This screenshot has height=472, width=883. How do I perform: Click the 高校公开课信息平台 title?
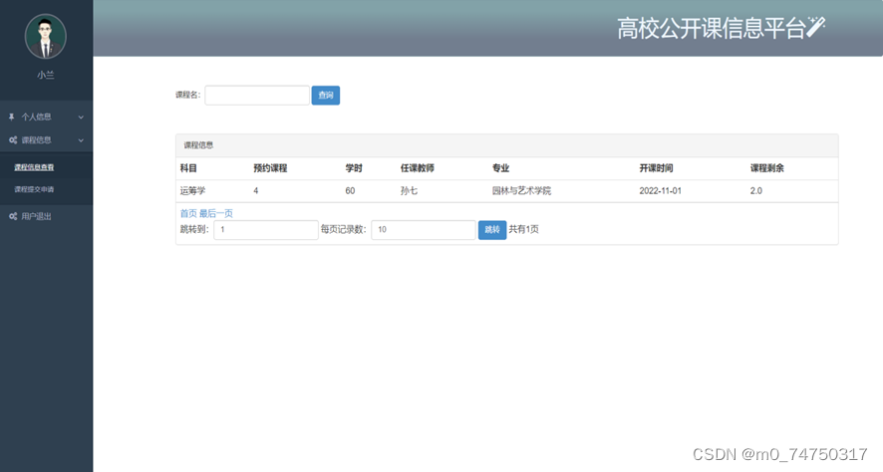click(x=711, y=28)
